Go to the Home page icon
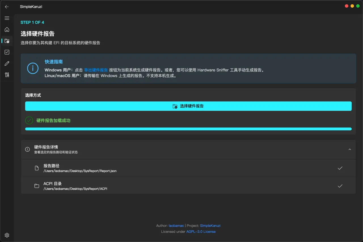The height and width of the screenshot is (242, 363). click(x=7, y=30)
